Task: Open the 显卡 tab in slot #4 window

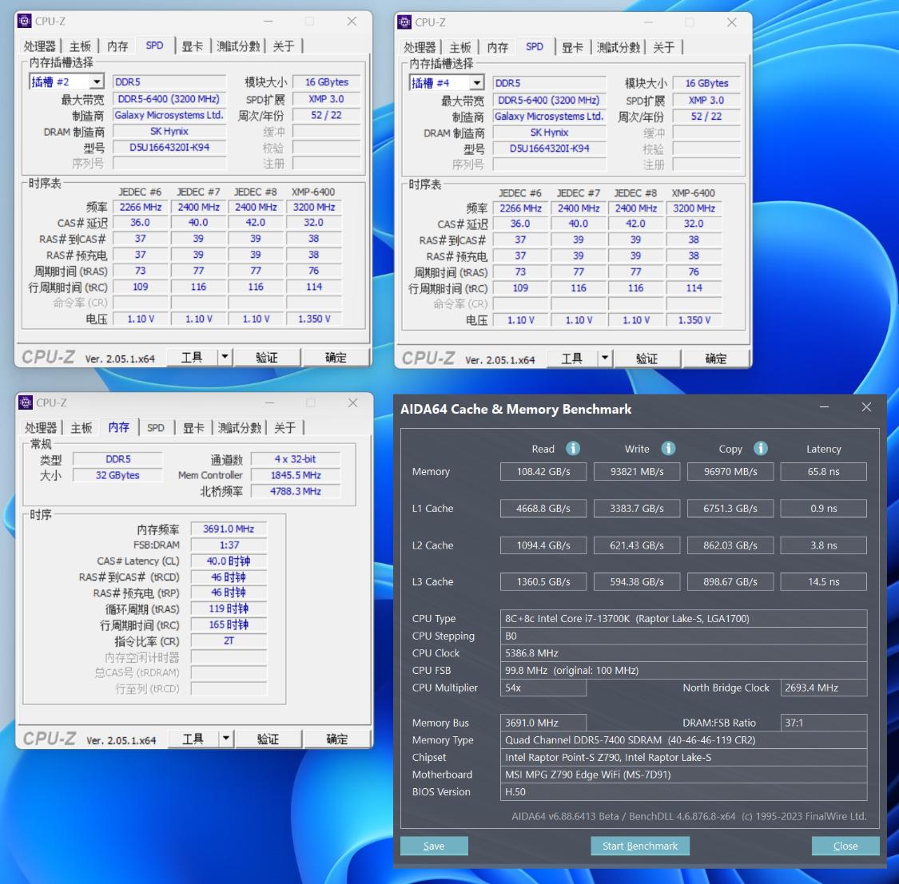Action: coord(572,48)
